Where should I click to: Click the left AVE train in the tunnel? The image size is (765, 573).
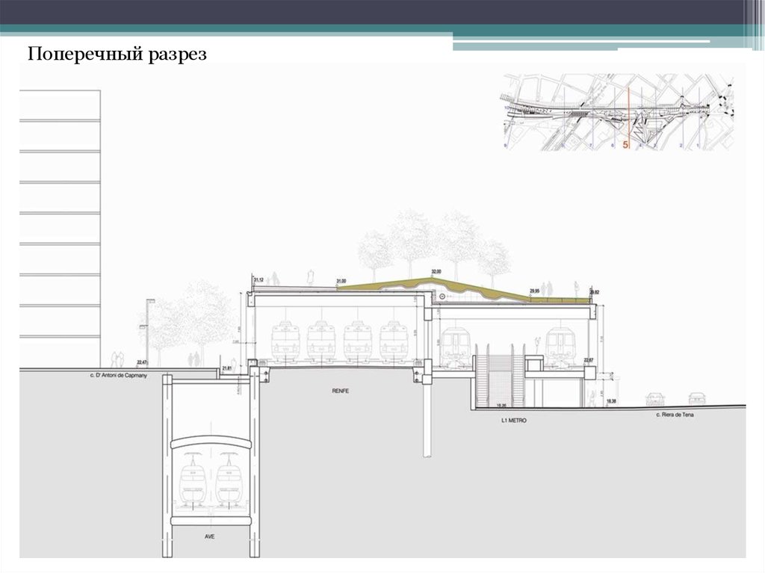191,482
